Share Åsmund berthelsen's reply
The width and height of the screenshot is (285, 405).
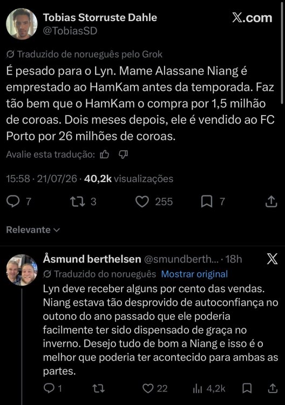pyautogui.click(x=273, y=388)
